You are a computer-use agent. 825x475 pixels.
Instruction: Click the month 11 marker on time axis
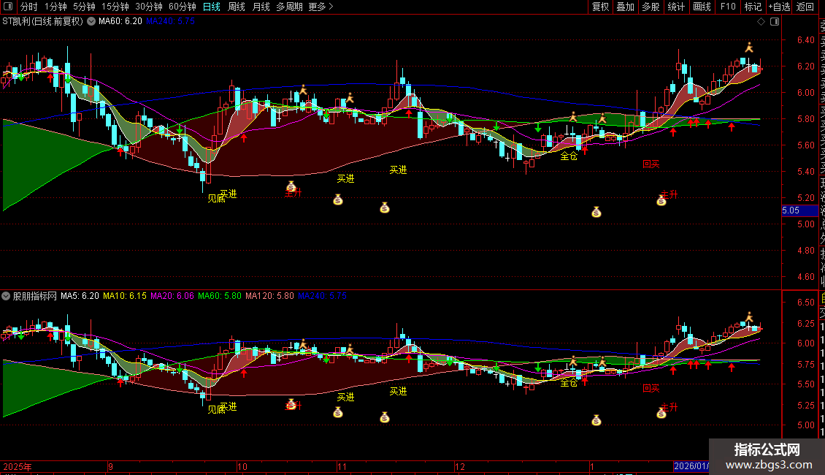pyautogui.click(x=342, y=466)
